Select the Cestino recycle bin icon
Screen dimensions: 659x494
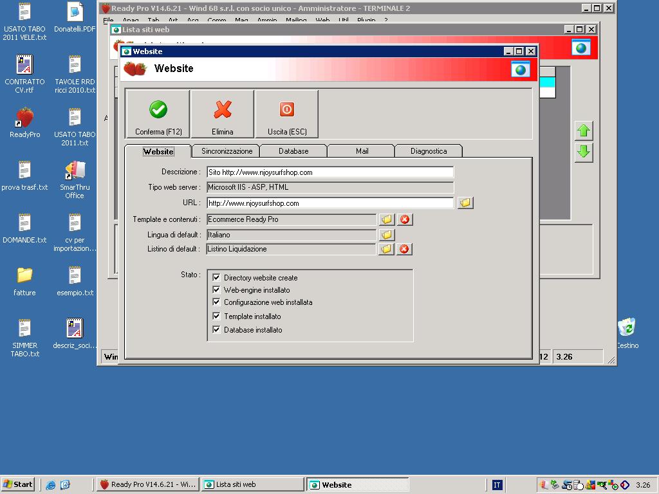pyautogui.click(x=627, y=333)
